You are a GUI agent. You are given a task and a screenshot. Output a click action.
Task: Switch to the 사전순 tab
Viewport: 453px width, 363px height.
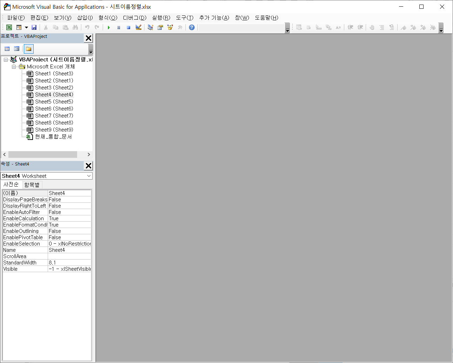point(11,184)
